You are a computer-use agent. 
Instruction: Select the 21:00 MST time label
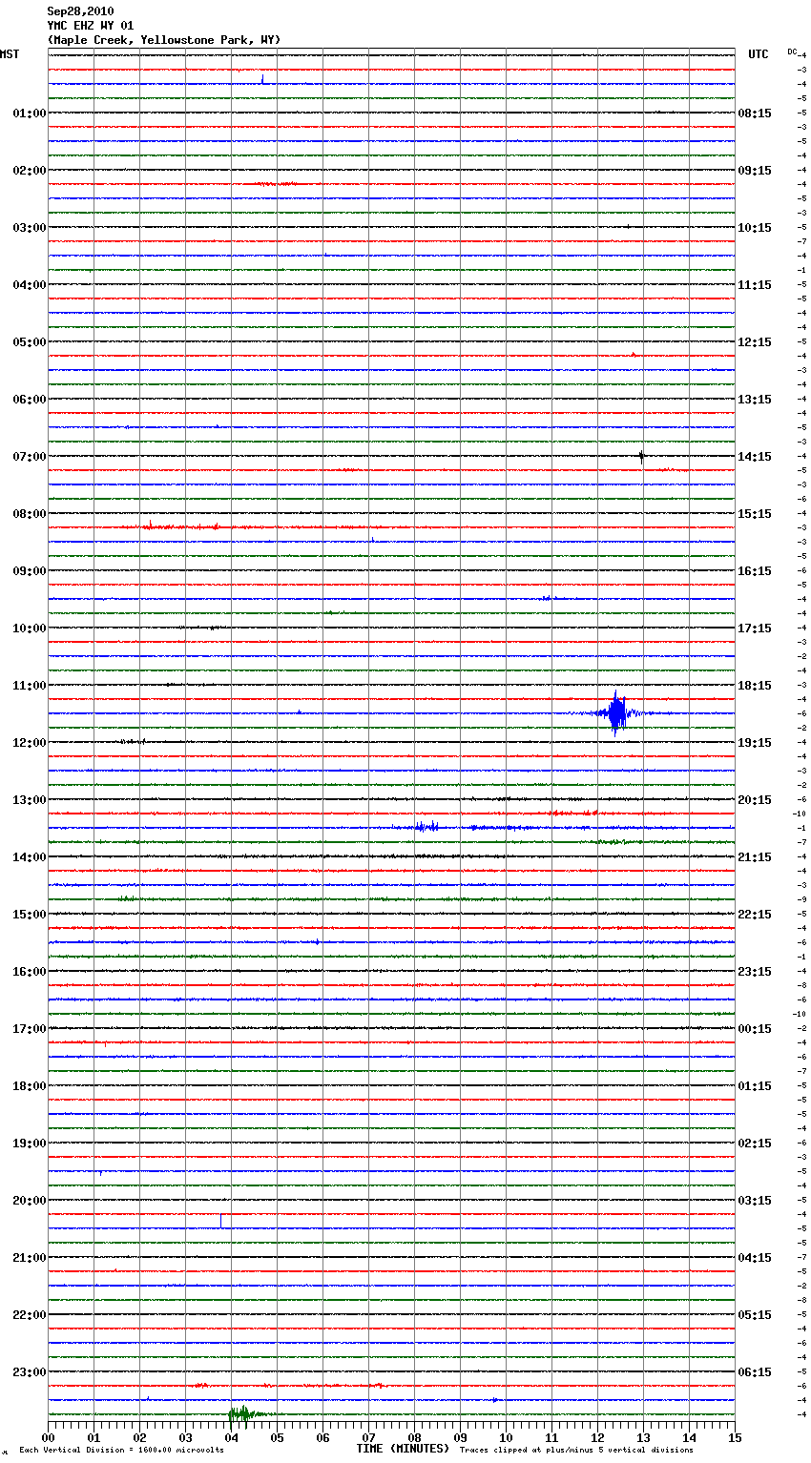click(x=29, y=1258)
